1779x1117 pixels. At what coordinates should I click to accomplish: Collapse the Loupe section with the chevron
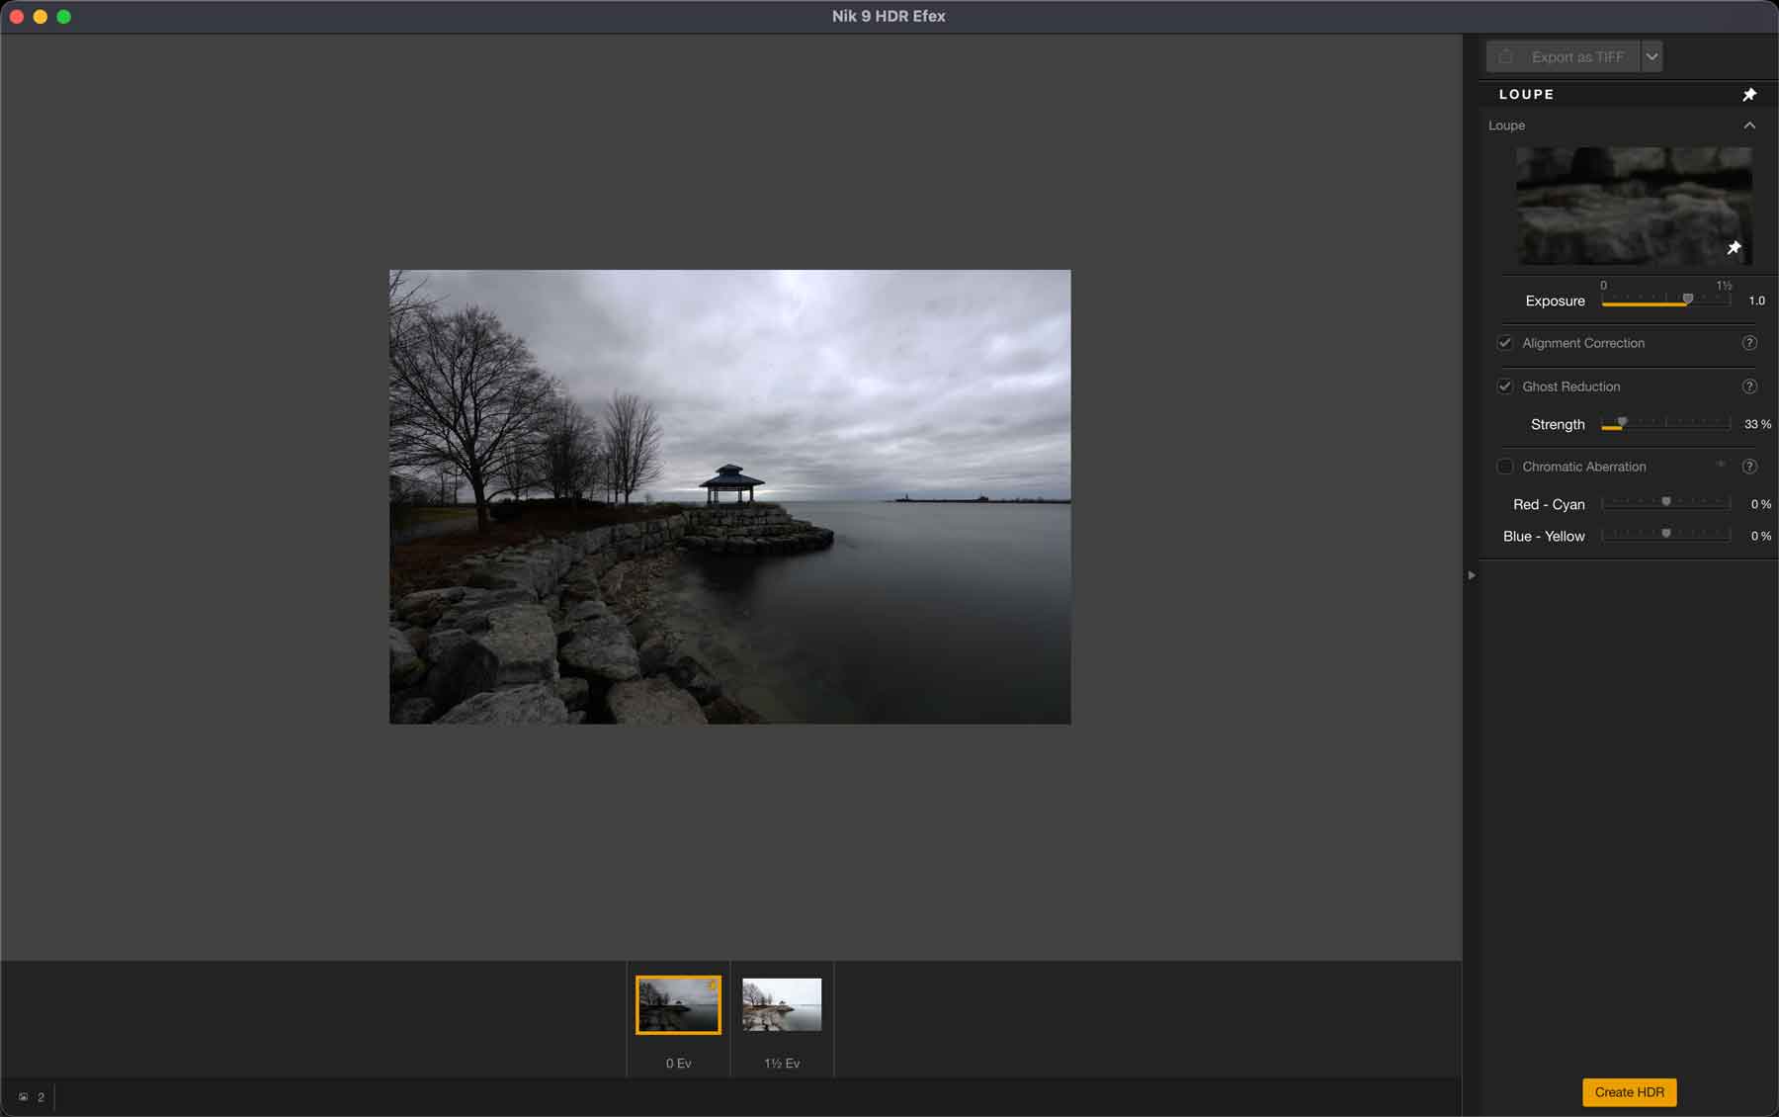tap(1748, 126)
